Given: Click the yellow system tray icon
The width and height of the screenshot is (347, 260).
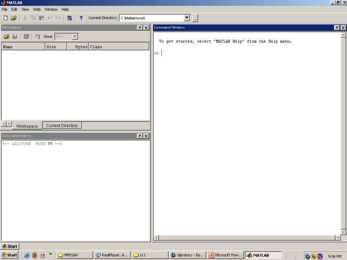Looking at the screenshot, I should pos(314,256).
